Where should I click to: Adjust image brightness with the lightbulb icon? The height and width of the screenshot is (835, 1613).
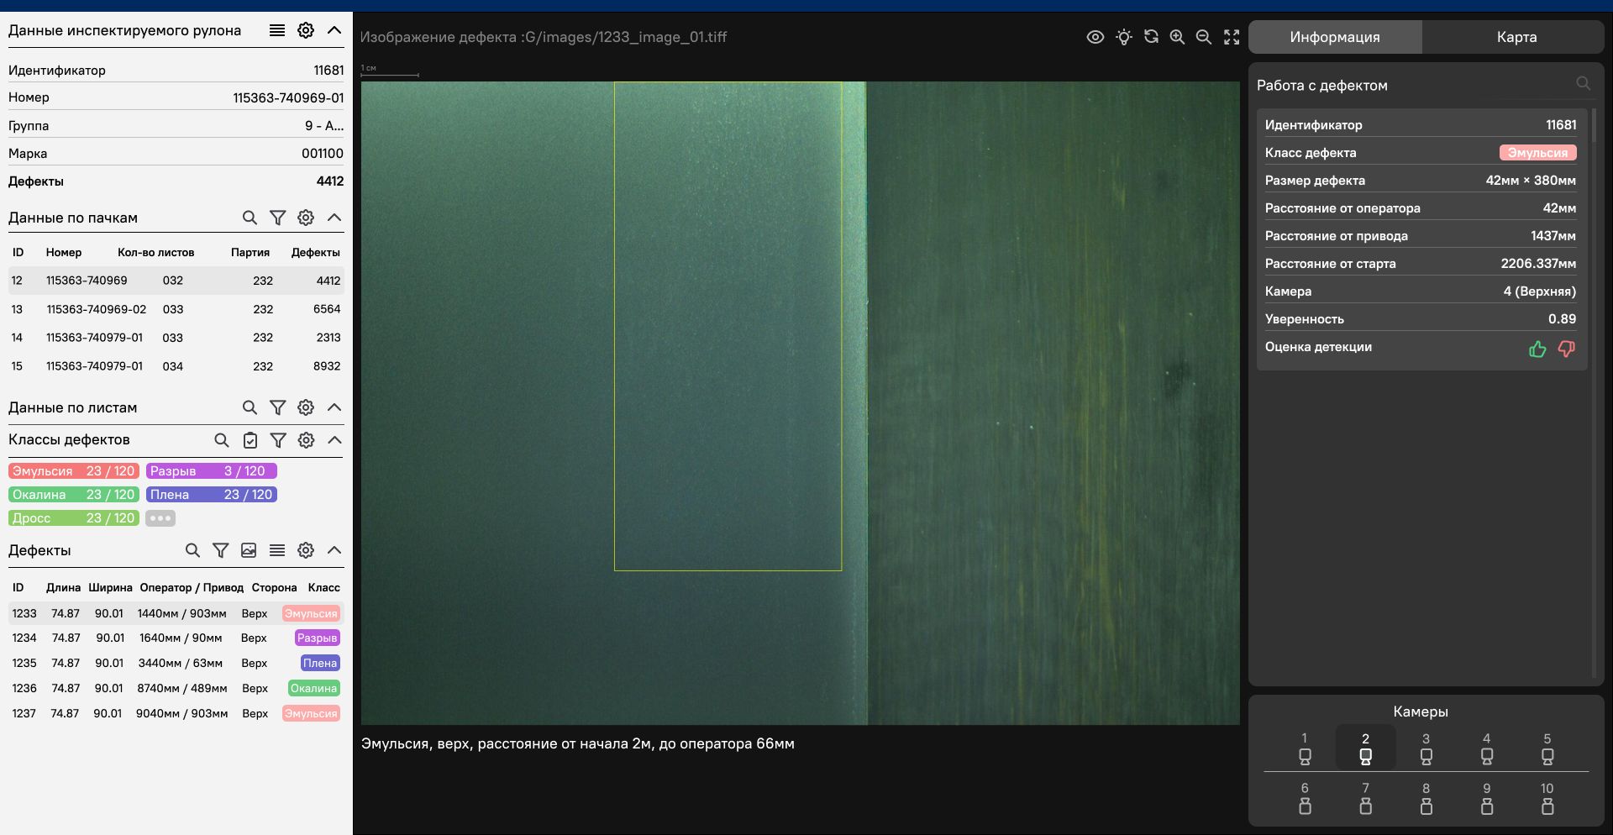[1124, 37]
